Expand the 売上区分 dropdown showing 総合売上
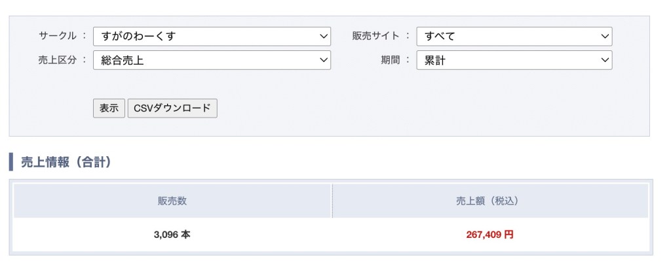This screenshot has width=671, height=266. tap(211, 60)
